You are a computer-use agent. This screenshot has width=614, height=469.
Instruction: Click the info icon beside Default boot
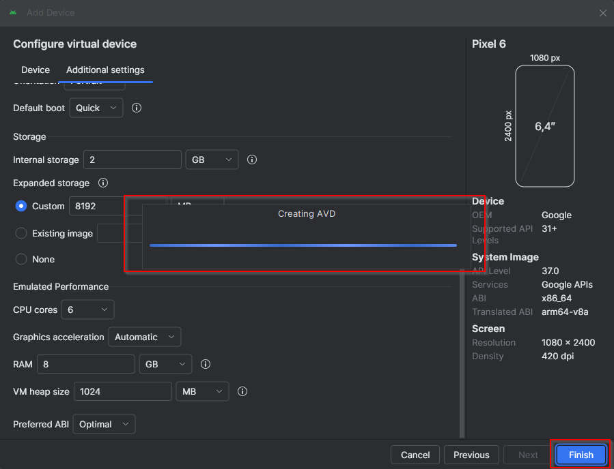point(137,108)
